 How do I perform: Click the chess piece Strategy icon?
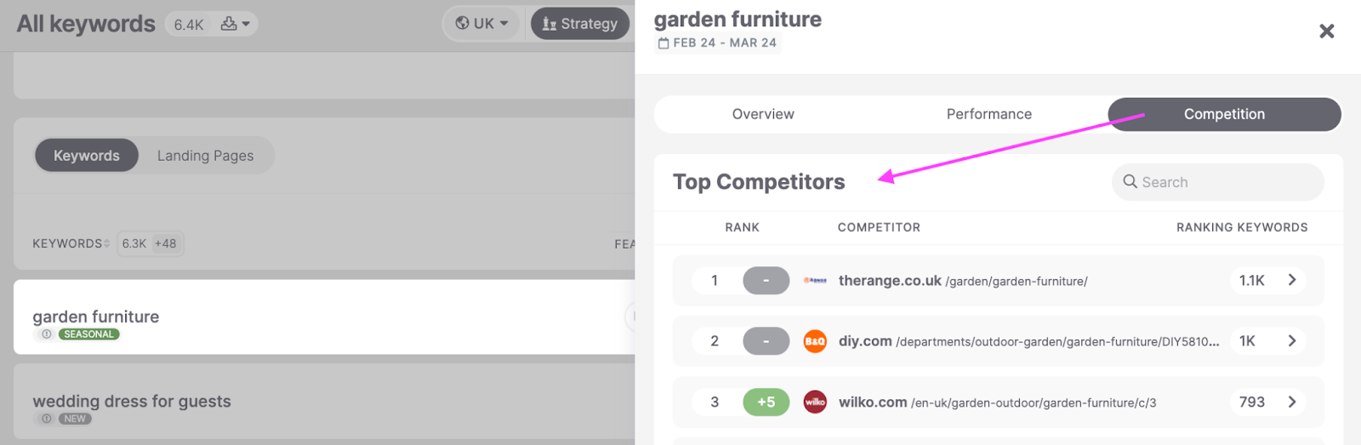point(550,24)
